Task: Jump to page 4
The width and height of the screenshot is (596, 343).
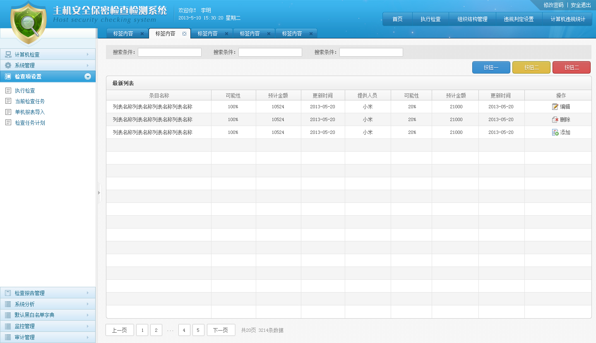Action: (x=184, y=330)
